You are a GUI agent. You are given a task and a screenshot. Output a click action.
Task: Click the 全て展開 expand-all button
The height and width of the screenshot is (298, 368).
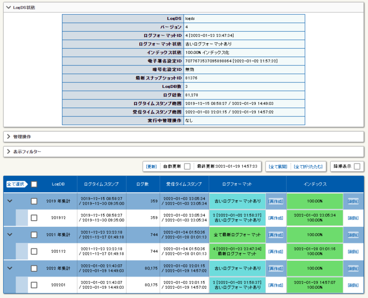coord(277,166)
